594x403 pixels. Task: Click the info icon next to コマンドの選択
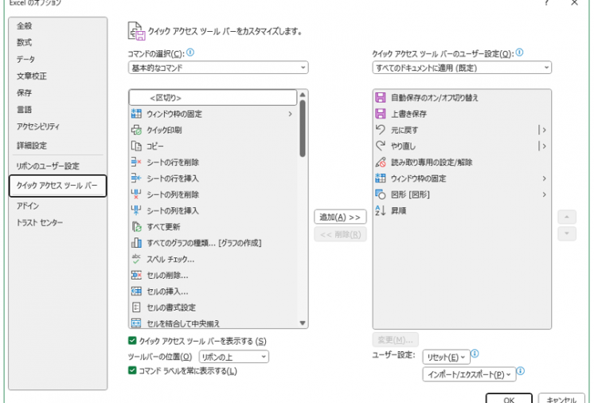[x=190, y=53]
